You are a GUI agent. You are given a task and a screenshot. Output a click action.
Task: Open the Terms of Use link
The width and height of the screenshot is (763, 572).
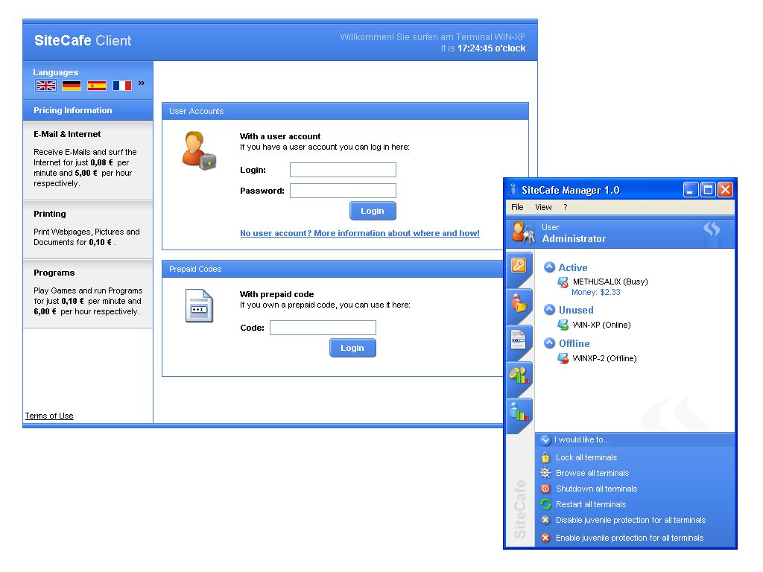tap(49, 416)
